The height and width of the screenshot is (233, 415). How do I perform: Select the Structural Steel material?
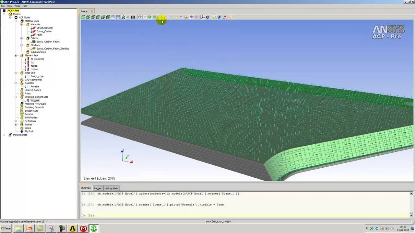point(44,28)
